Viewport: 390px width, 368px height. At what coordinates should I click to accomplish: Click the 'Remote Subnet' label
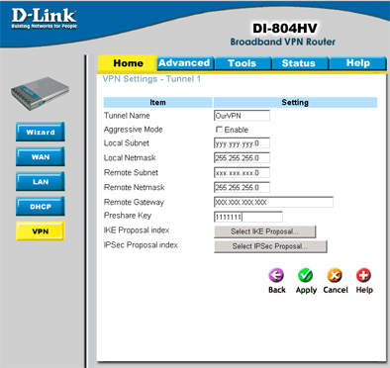131,172
